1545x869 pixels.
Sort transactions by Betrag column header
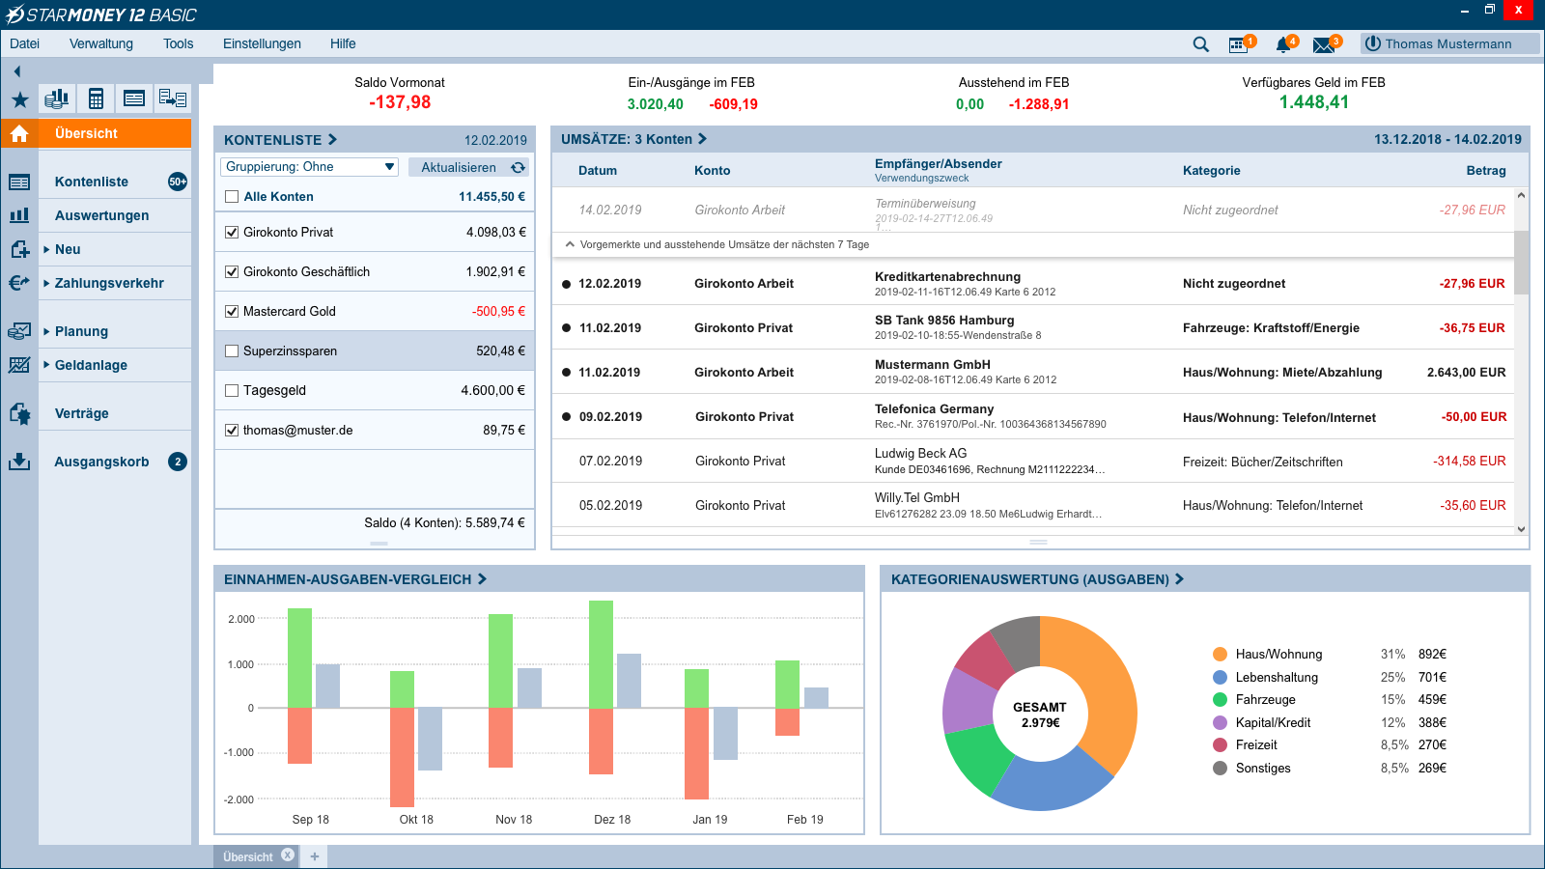tap(1485, 171)
